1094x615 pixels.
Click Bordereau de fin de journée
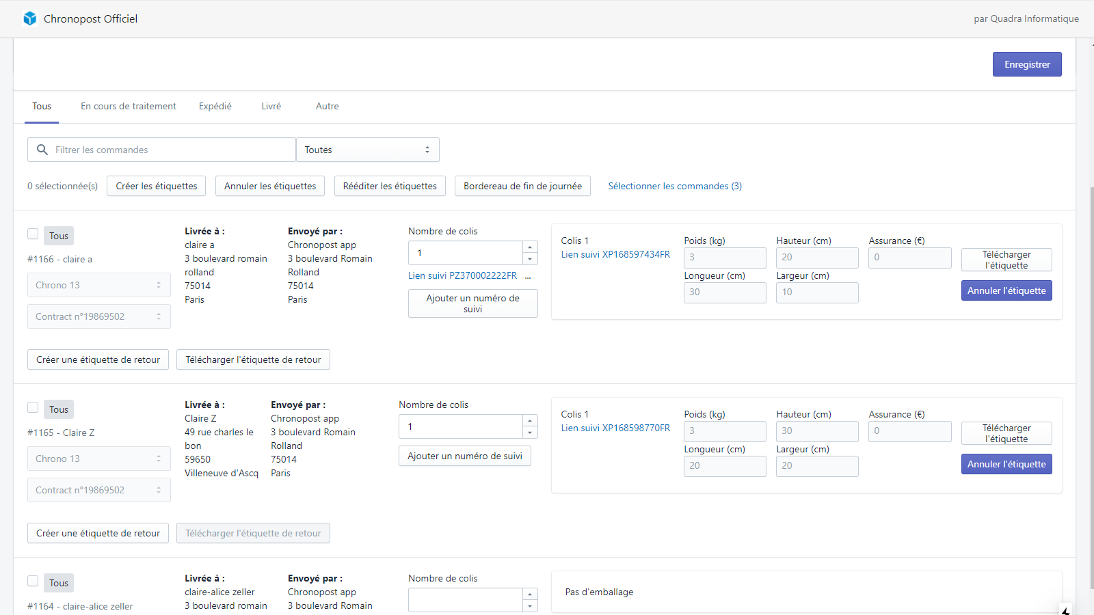(x=522, y=186)
